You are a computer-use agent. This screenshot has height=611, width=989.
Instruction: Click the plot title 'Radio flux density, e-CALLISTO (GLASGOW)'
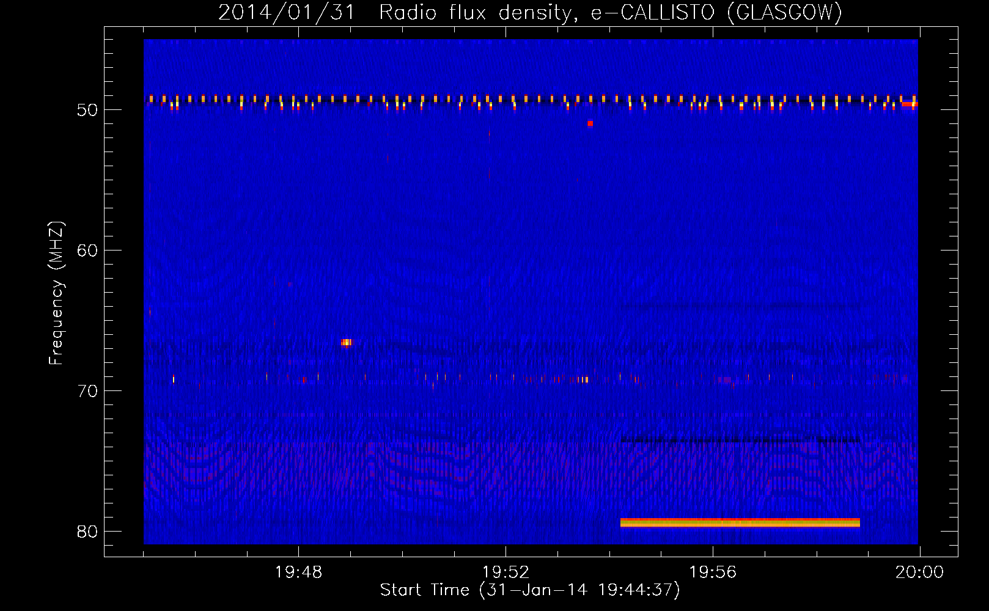(x=610, y=12)
